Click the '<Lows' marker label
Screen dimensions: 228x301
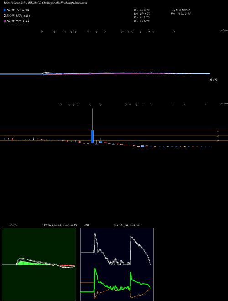tap(224, 103)
